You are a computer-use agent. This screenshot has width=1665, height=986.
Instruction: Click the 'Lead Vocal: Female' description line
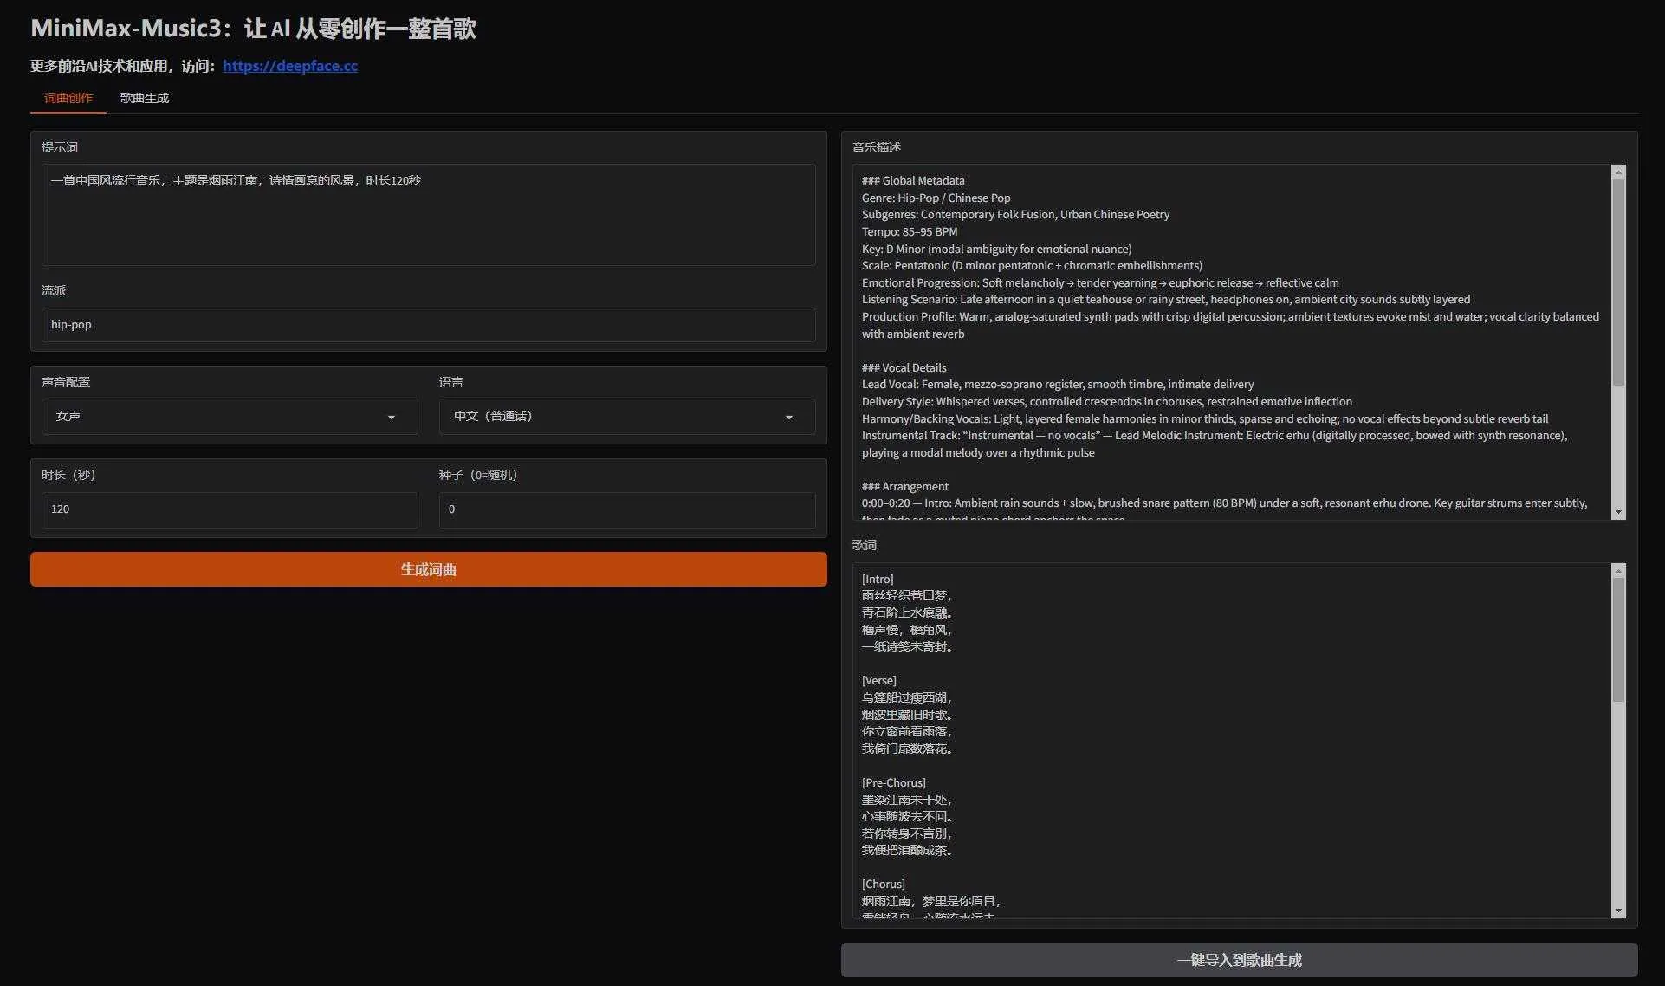[1058, 385]
